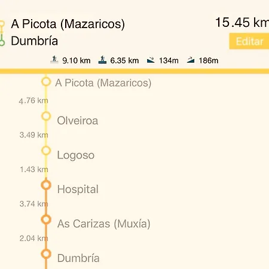Click the 15.45 km total distance
Image resolution: width=269 pixels, height=269 pixels.
242,22
